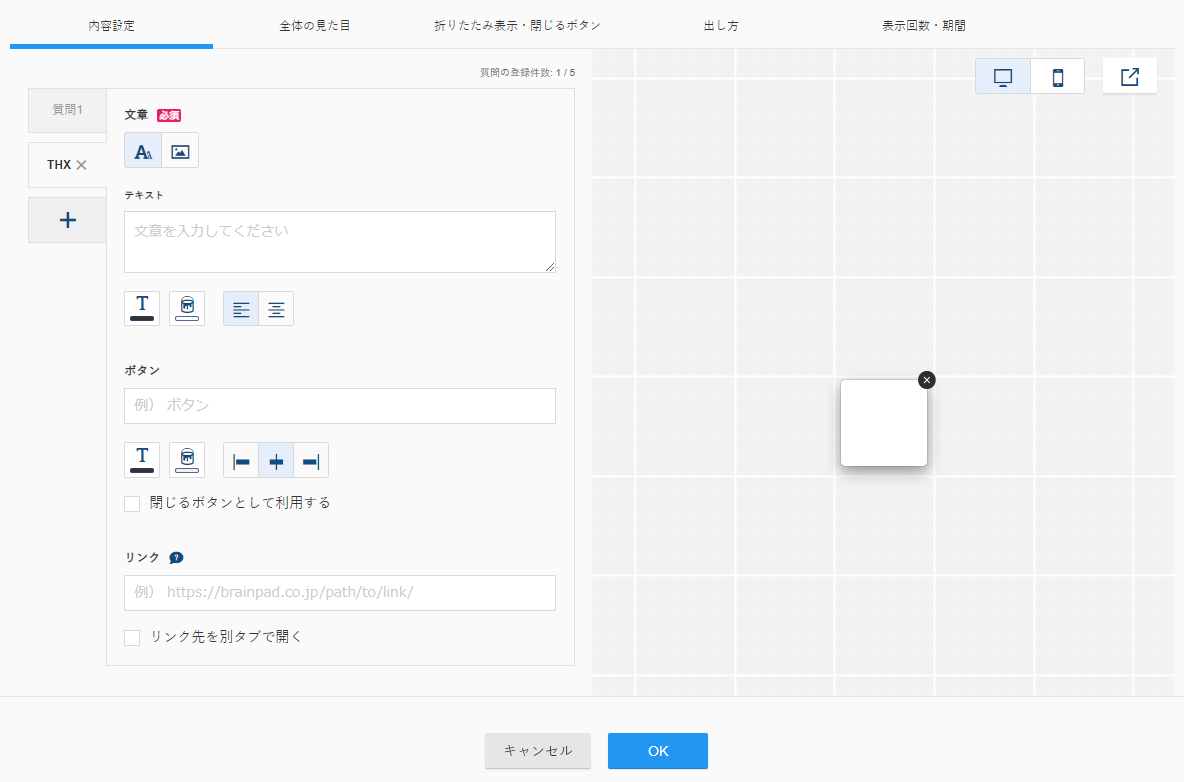Focus the ボタン label input field
Screen dimensions: 1184x782
pyautogui.click(x=340, y=406)
